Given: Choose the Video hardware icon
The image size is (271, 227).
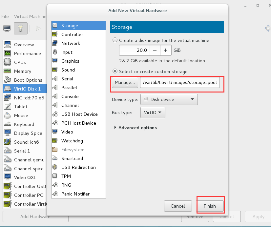Looking at the screenshot, I should (55, 132).
